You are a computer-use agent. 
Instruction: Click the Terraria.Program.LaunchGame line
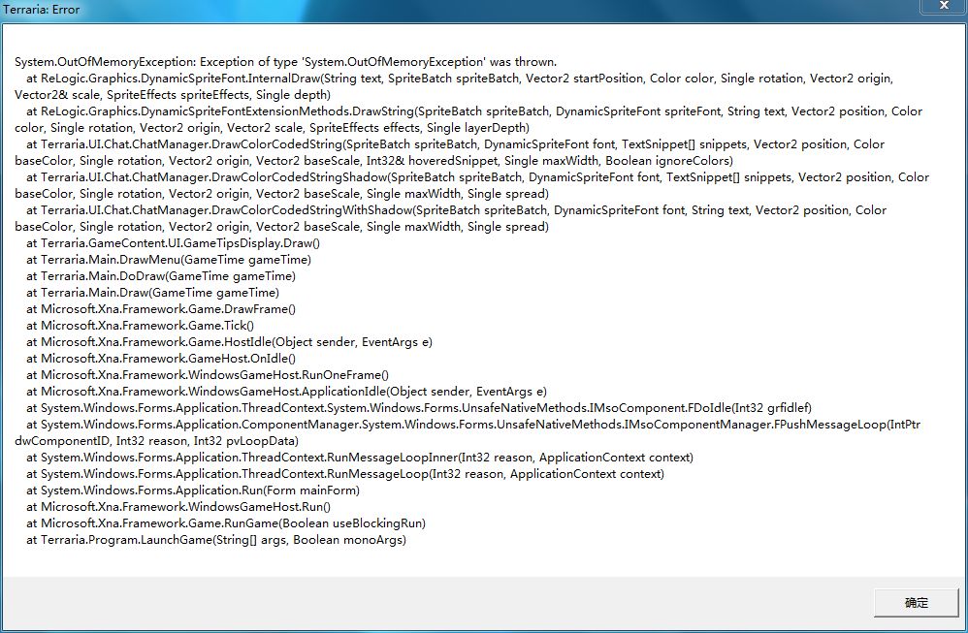coord(216,540)
